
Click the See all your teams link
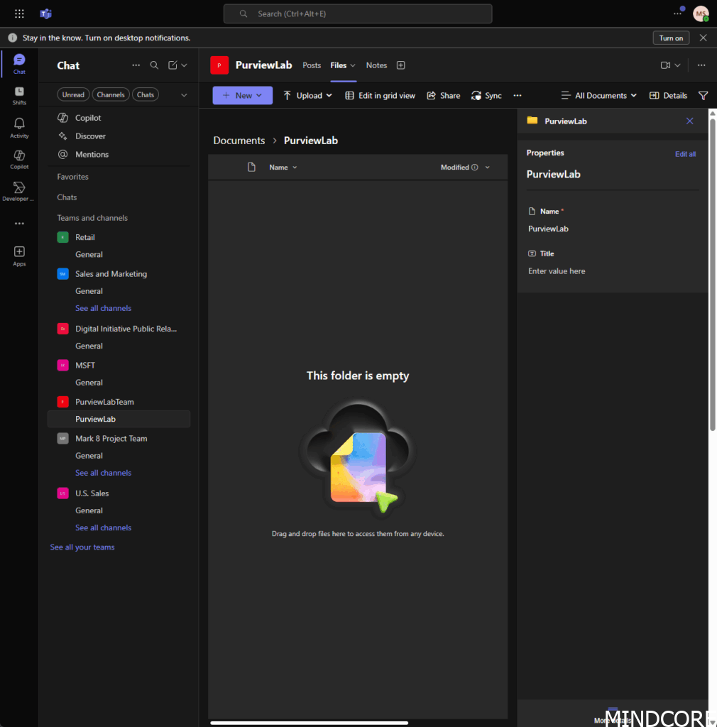[82, 547]
